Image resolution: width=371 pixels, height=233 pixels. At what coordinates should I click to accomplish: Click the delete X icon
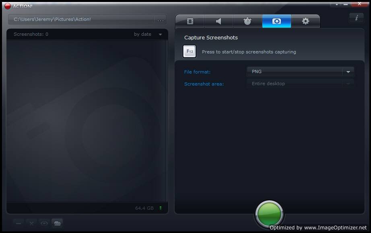coord(31,223)
